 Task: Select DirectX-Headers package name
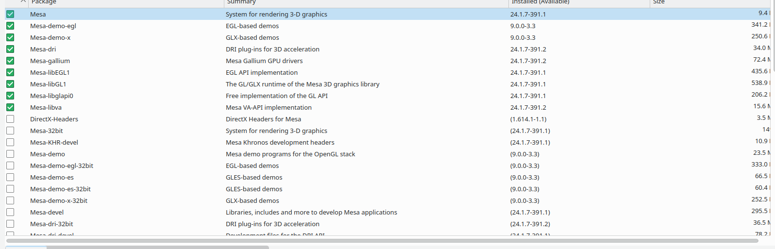pyautogui.click(x=54, y=119)
